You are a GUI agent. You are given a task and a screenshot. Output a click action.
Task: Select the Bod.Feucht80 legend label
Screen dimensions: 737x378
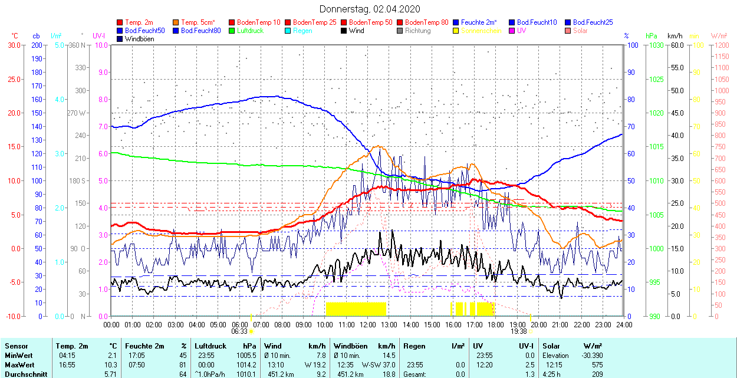(201, 31)
